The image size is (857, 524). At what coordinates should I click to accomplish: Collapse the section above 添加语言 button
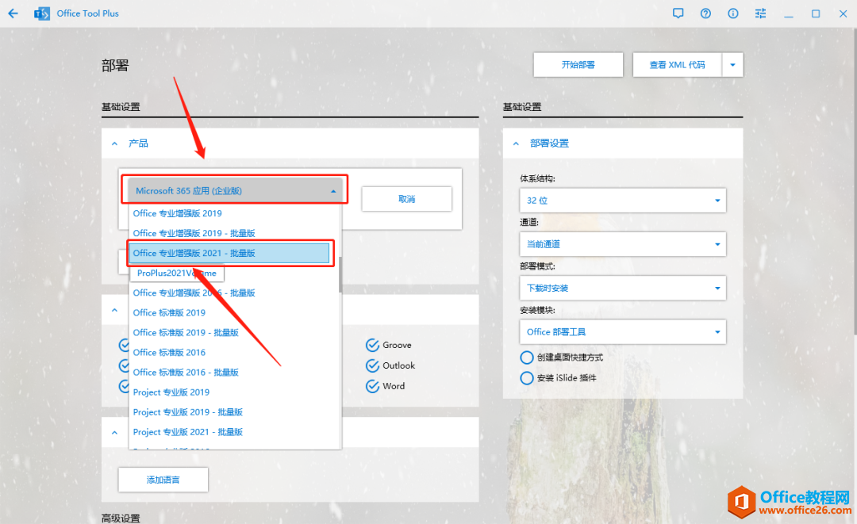(114, 432)
